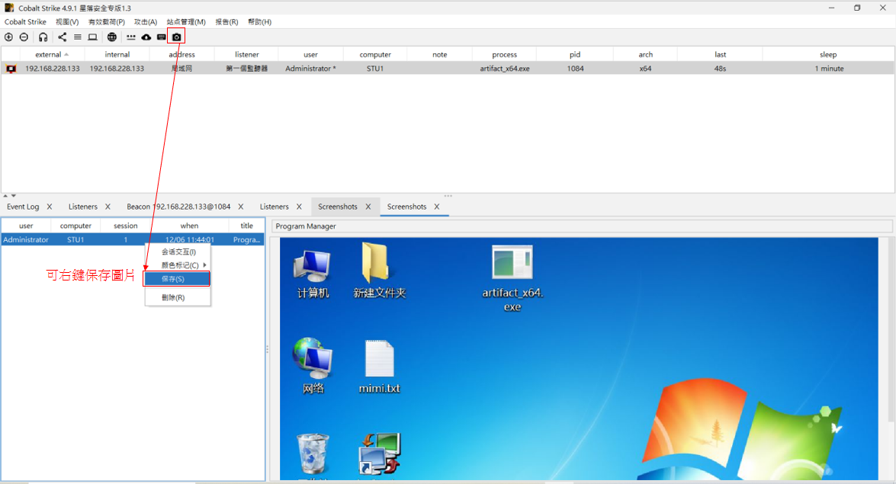The image size is (896, 484).
Task: Switch to the first Listeners tab
Action: (83, 207)
